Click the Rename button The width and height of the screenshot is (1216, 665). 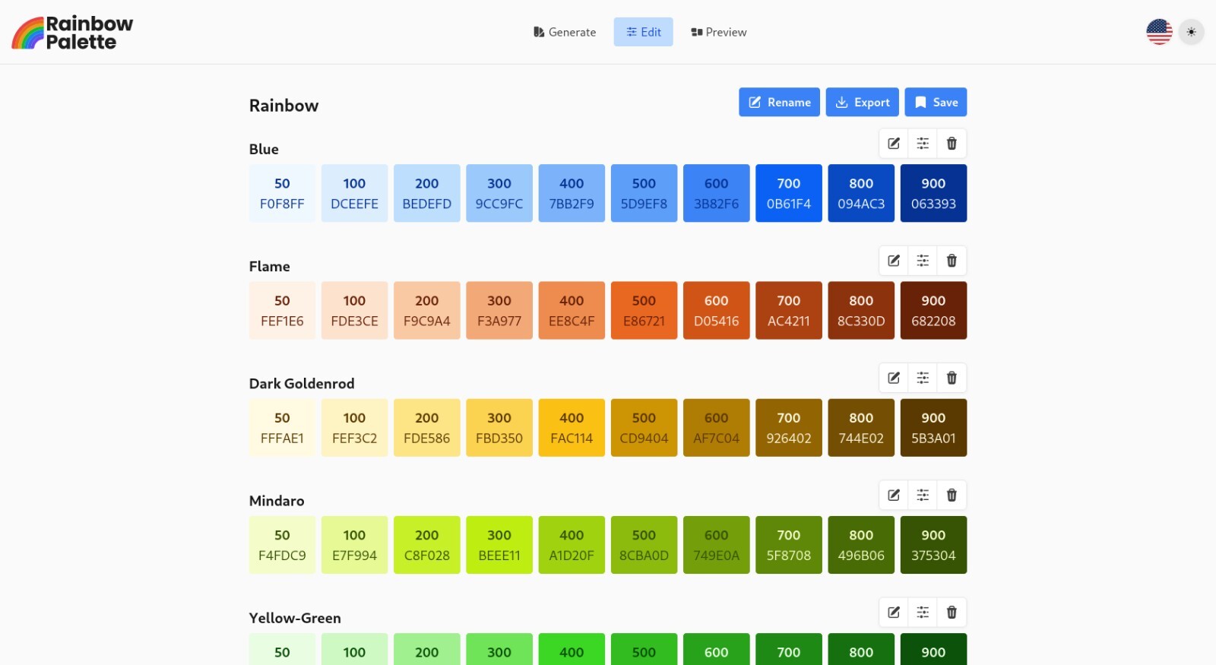(x=779, y=103)
